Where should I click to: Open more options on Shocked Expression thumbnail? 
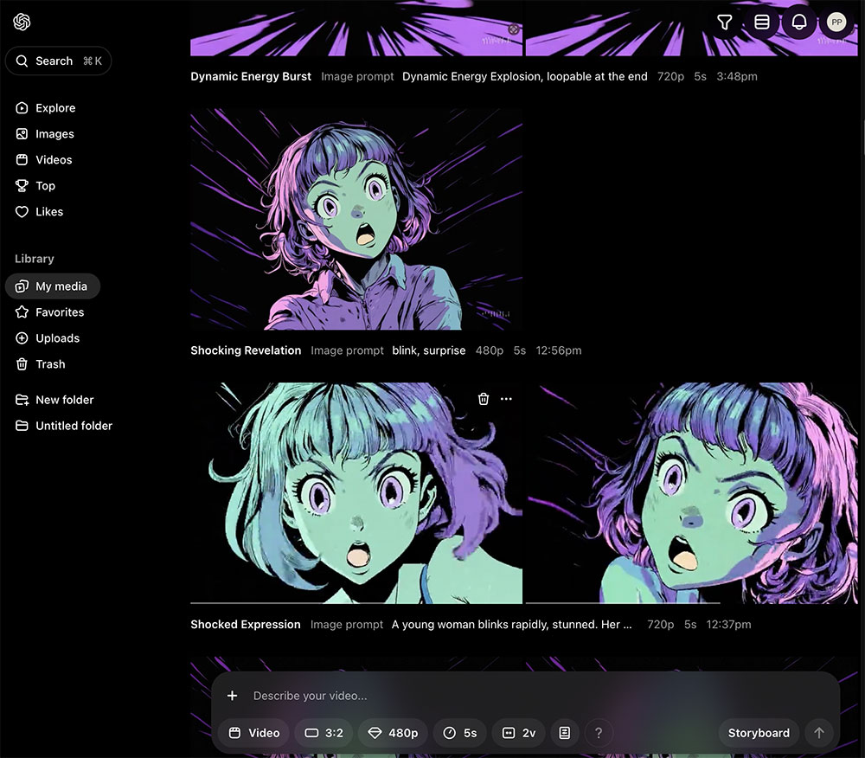(x=506, y=399)
